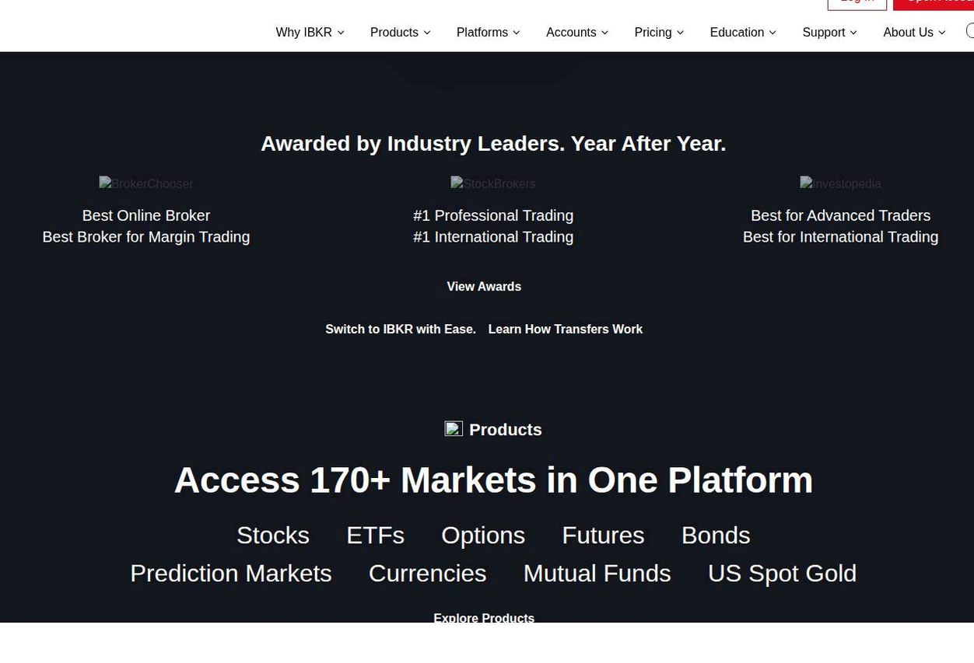Screen dimensions: 974x663
Task: Open Learn How Transfers Work link
Action: pyautogui.click(x=565, y=330)
